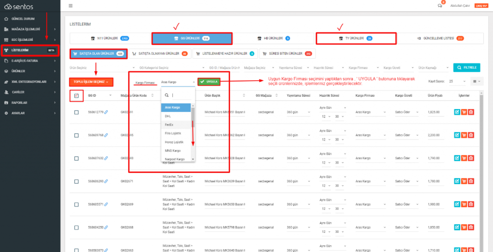
Task: Select the checkbox for product 568606293
Action: click(x=77, y=181)
